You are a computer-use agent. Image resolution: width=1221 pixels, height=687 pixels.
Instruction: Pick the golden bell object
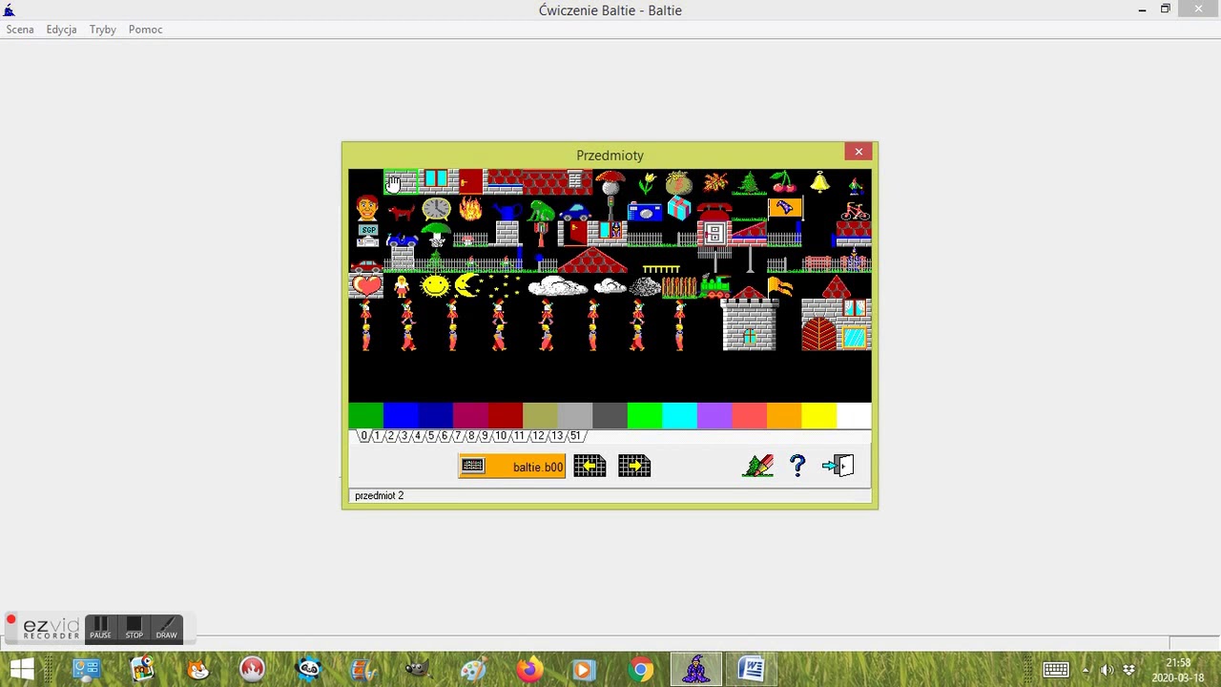coord(819,181)
